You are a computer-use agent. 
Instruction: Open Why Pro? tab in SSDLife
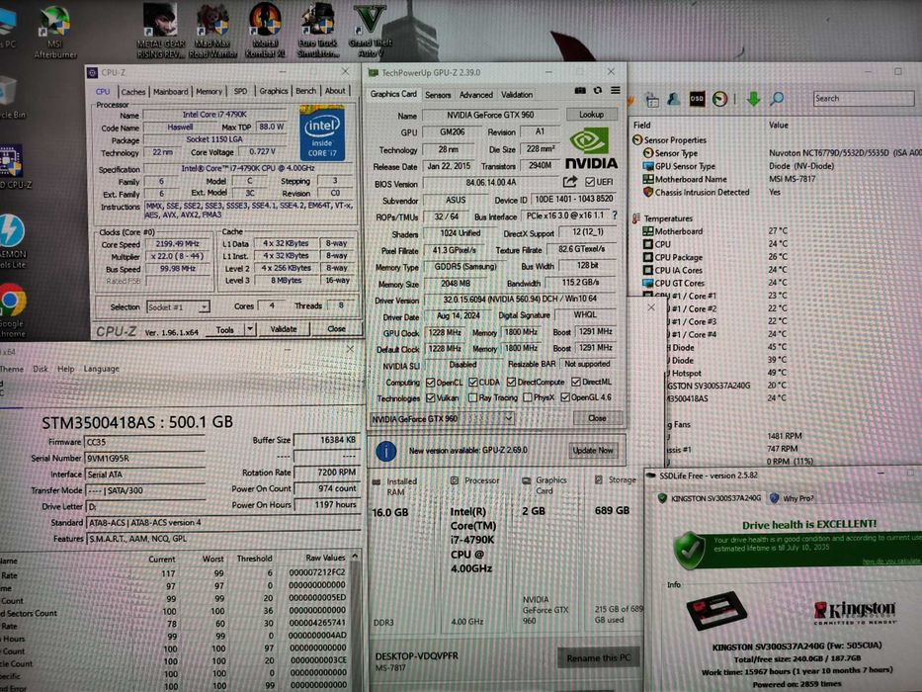pyautogui.click(x=792, y=498)
